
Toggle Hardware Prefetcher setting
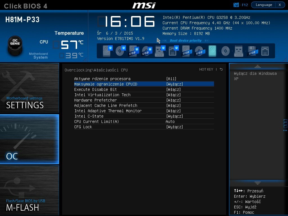(173, 100)
